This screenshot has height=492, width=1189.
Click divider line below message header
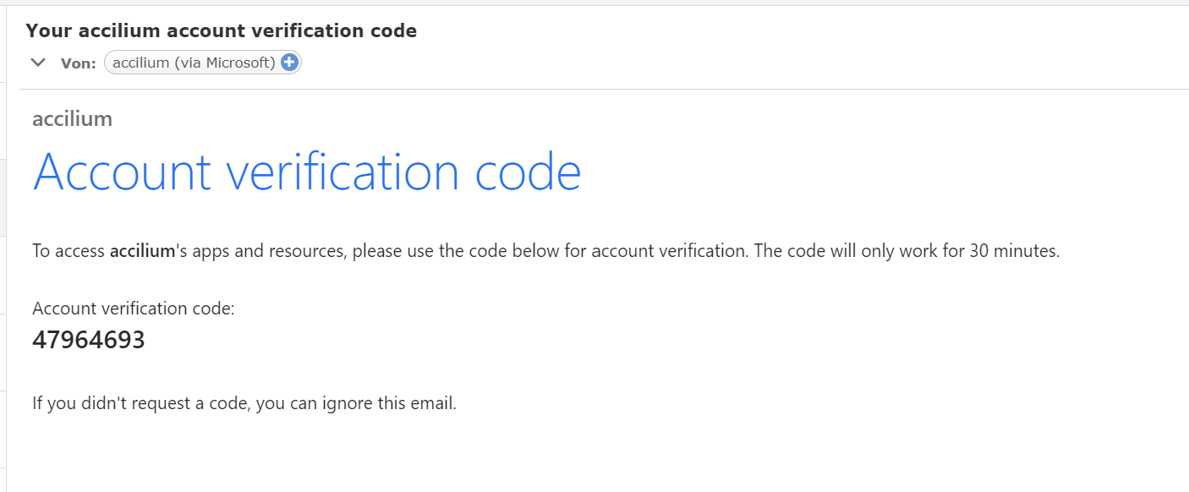pyautogui.click(x=604, y=89)
